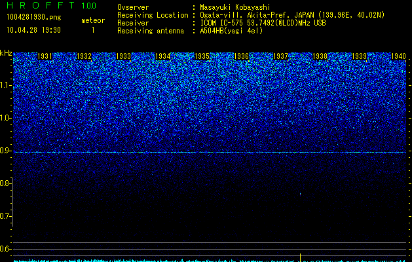Click the observer name Masayuki Kobayashi
Image resolution: width=412 pixels, height=262 pixels.
[x=235, y=7]
